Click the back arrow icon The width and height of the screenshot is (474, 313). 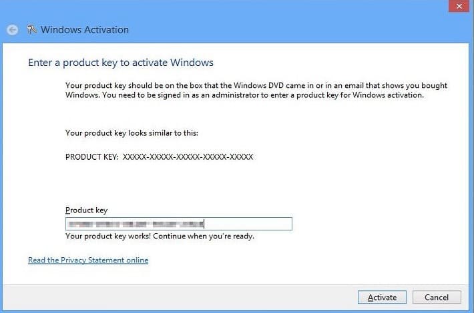coord(12,30)
